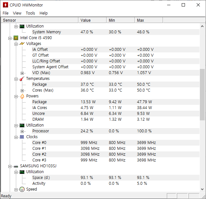Viewport: 206px width, 199px height.
Task: Collapse the Speed group
Action: [x=16, y=190]
